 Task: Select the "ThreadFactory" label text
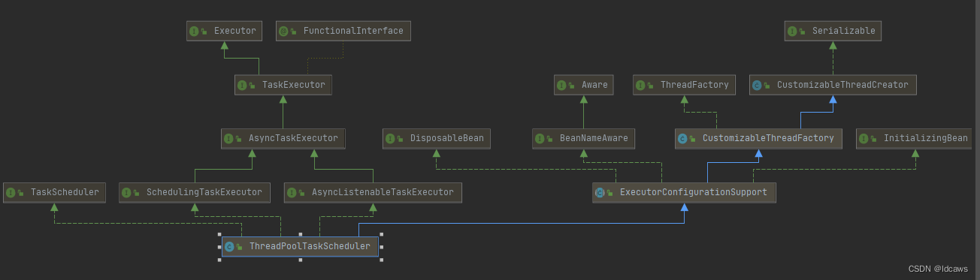tap(694, 86)
